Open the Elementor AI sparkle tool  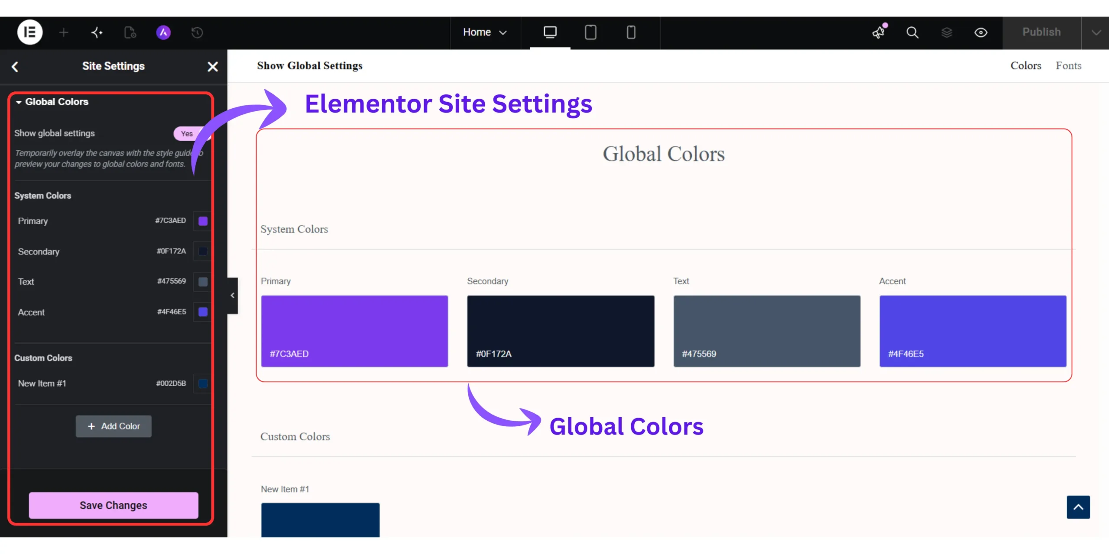click(x=97, y=32)
